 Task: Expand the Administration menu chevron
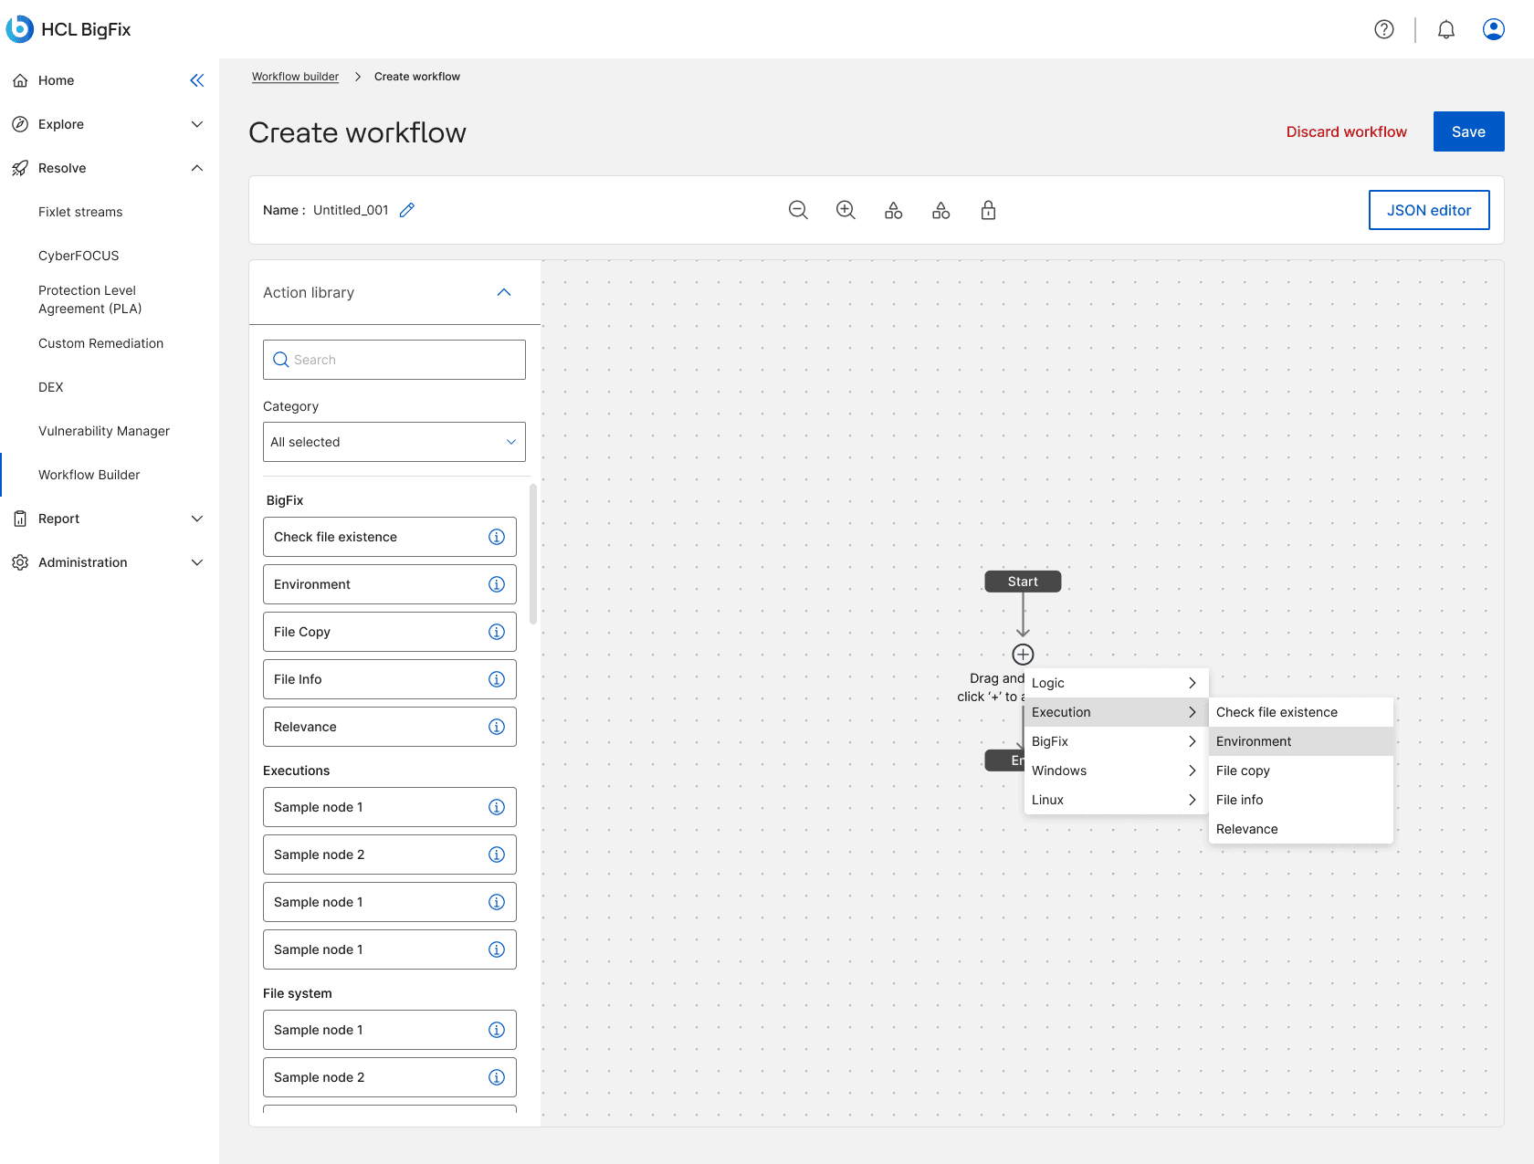(197, 562)
